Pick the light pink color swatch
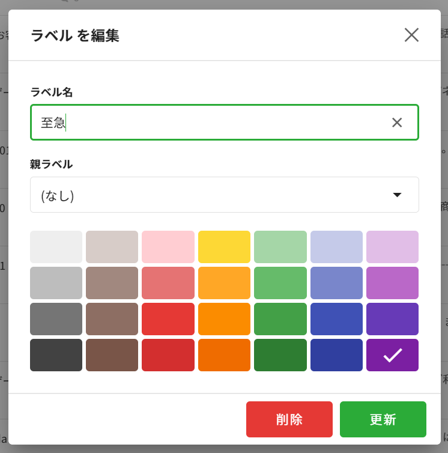The width and height of the screenshot is (448, 453). pos(168,247)
